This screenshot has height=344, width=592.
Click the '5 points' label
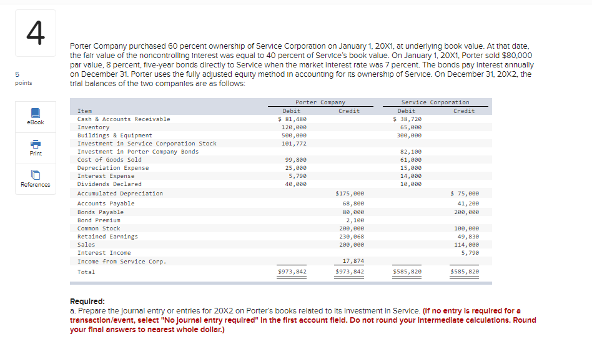point(23,78)
